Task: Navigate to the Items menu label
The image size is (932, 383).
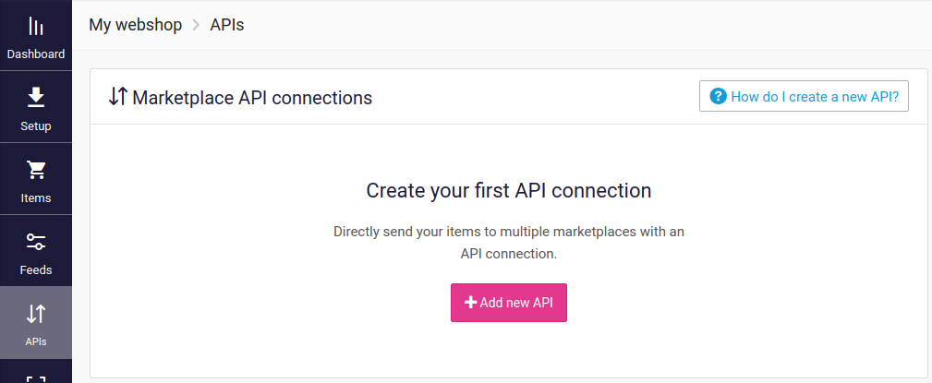Action: pyautogui.click(x=36, y=198)
